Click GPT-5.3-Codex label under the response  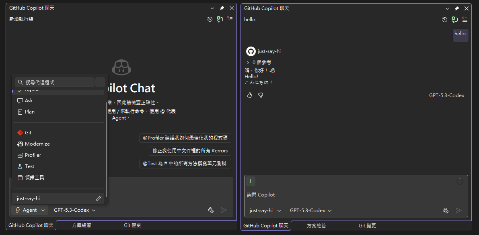[x=446, y=95]
